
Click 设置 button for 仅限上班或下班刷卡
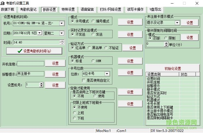click(130, 104)
